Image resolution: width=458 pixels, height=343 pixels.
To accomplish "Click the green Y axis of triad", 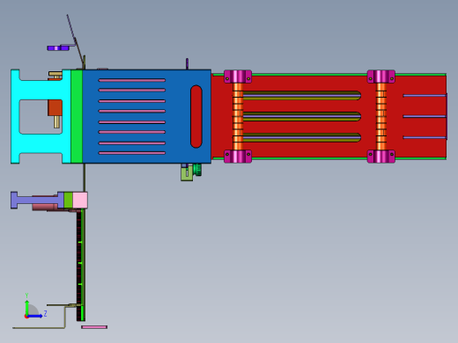I will pos(26,307).
